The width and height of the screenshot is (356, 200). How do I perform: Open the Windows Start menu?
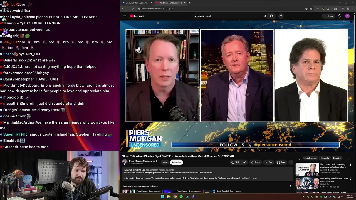coord(163,197)
